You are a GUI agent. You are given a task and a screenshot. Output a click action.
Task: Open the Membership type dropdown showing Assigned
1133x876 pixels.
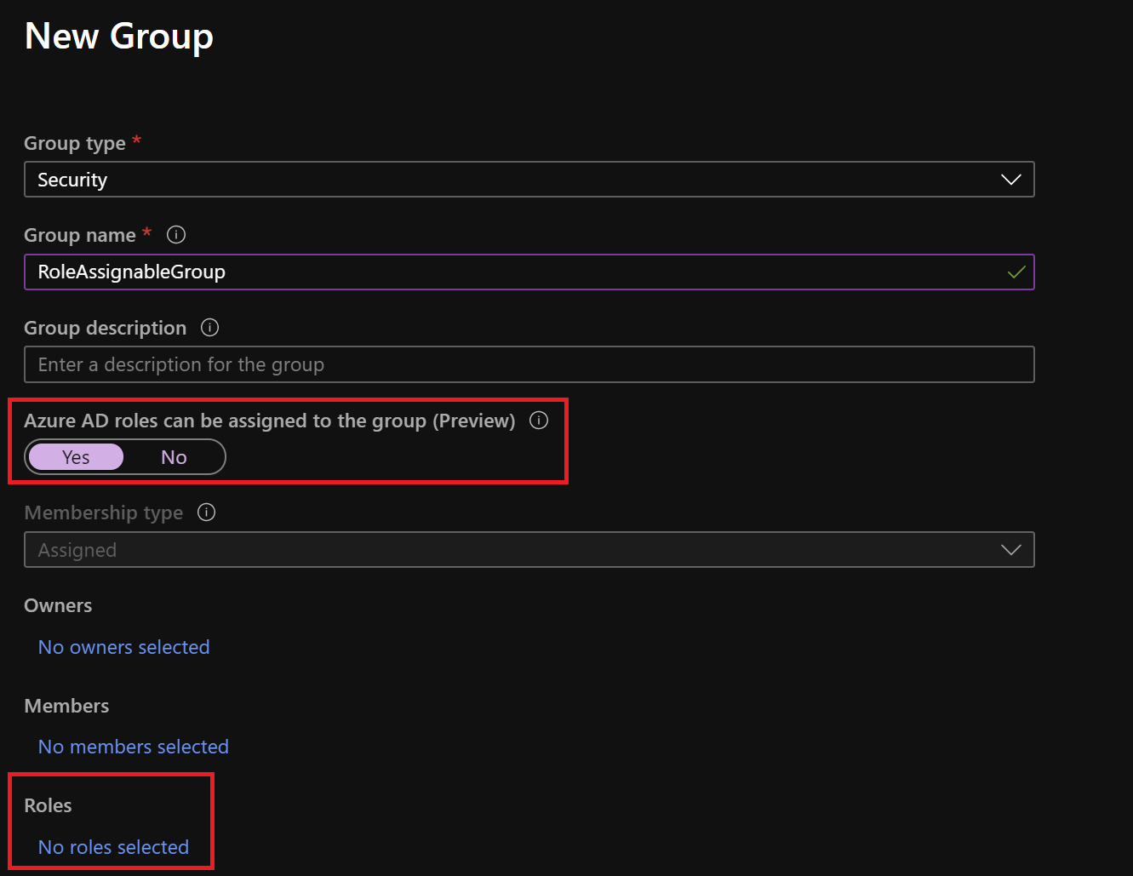pos(529,549)
